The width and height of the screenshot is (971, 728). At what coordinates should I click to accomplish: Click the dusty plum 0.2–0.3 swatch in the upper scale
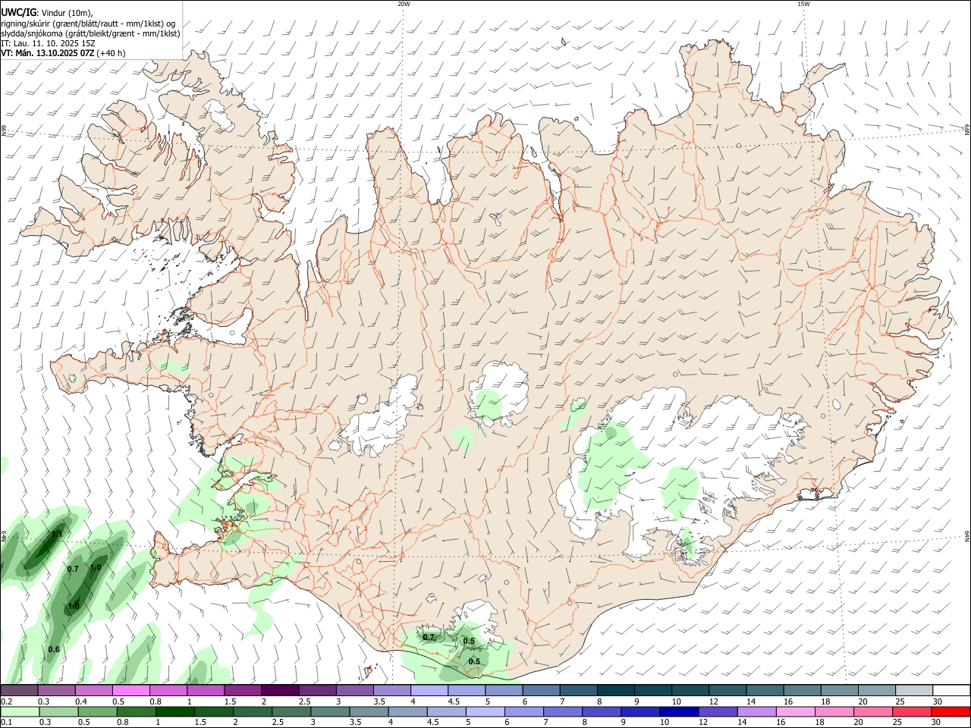(x=19, y=690)
